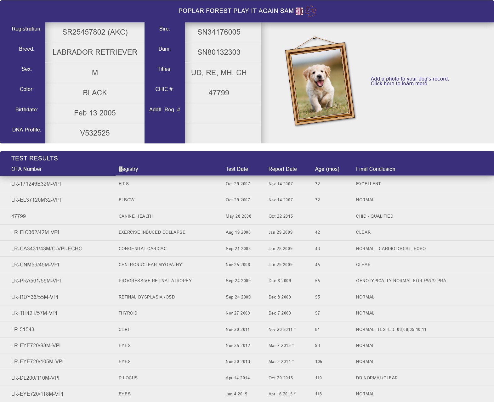Image resolution: width=494 pixels, height=402 pixels.
Task: Sort by Report Date column header
Action: pos(282,169)
